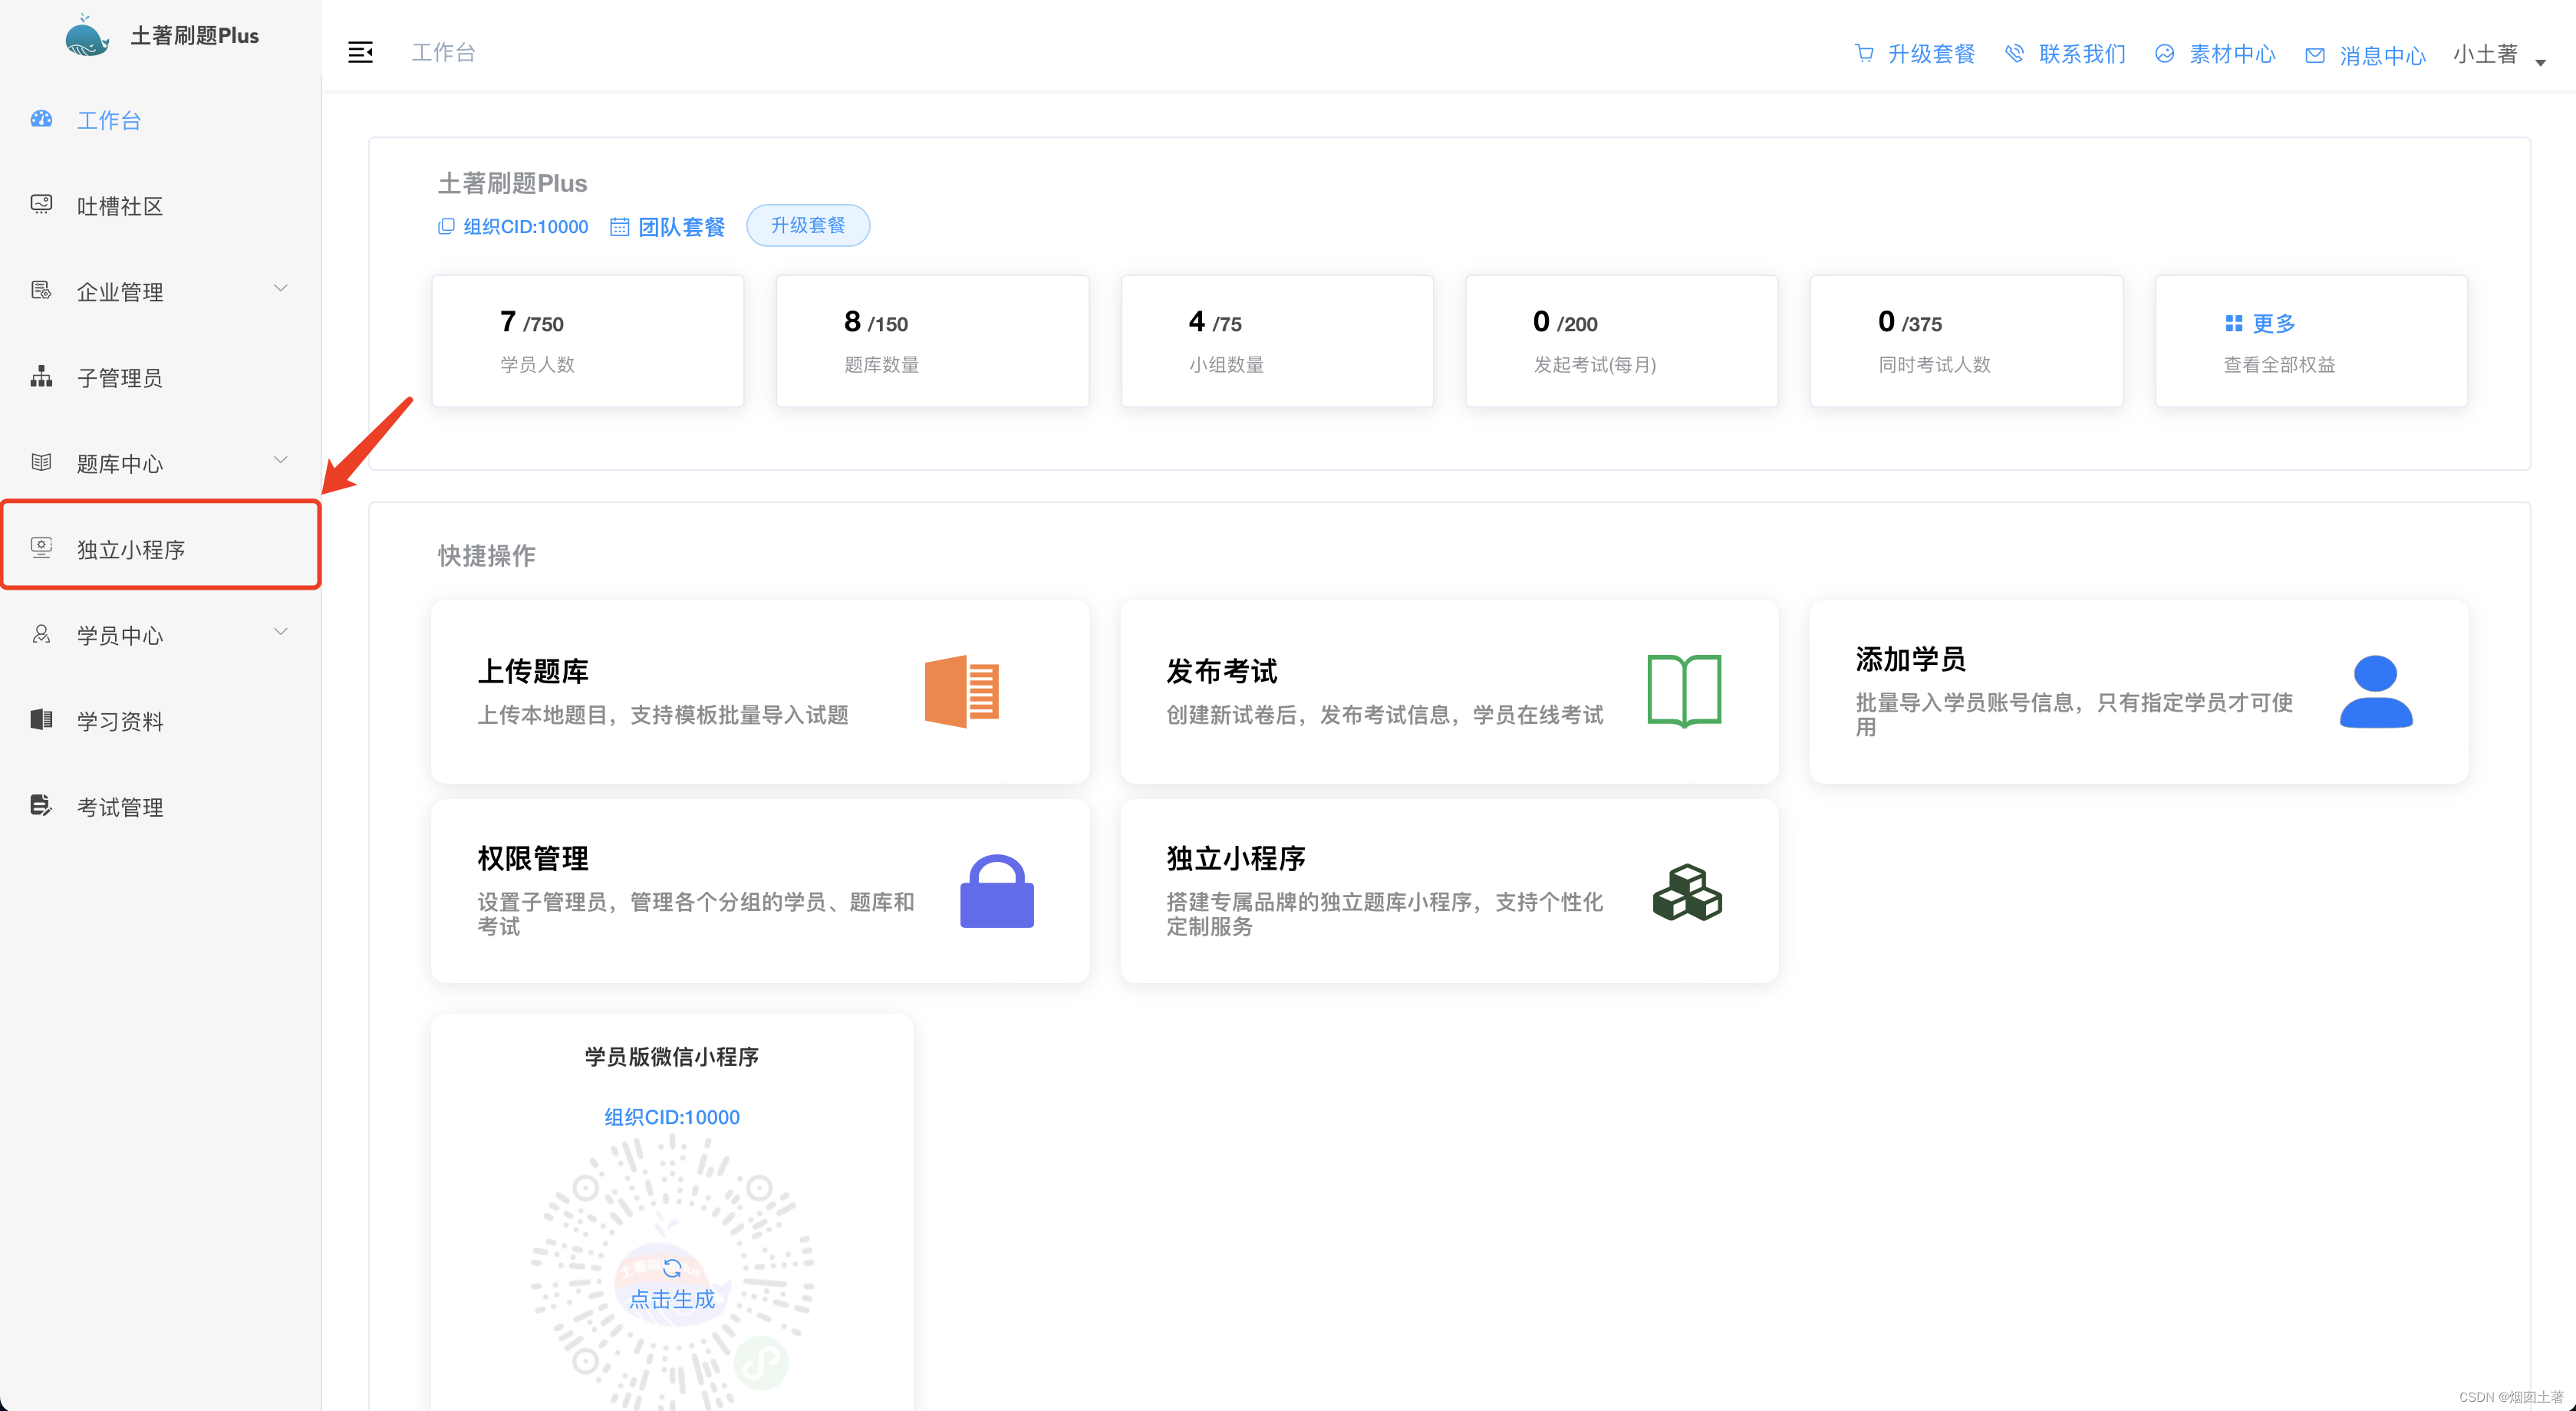Viewport: 2576px width, 1411px height.
Task: Go to 考试管理 in sidebar
Action: tap(120, 807)
